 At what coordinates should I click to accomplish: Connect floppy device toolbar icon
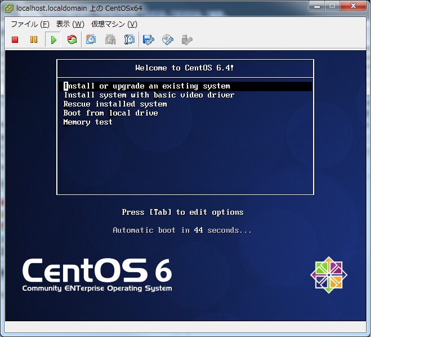pos(149,40)
